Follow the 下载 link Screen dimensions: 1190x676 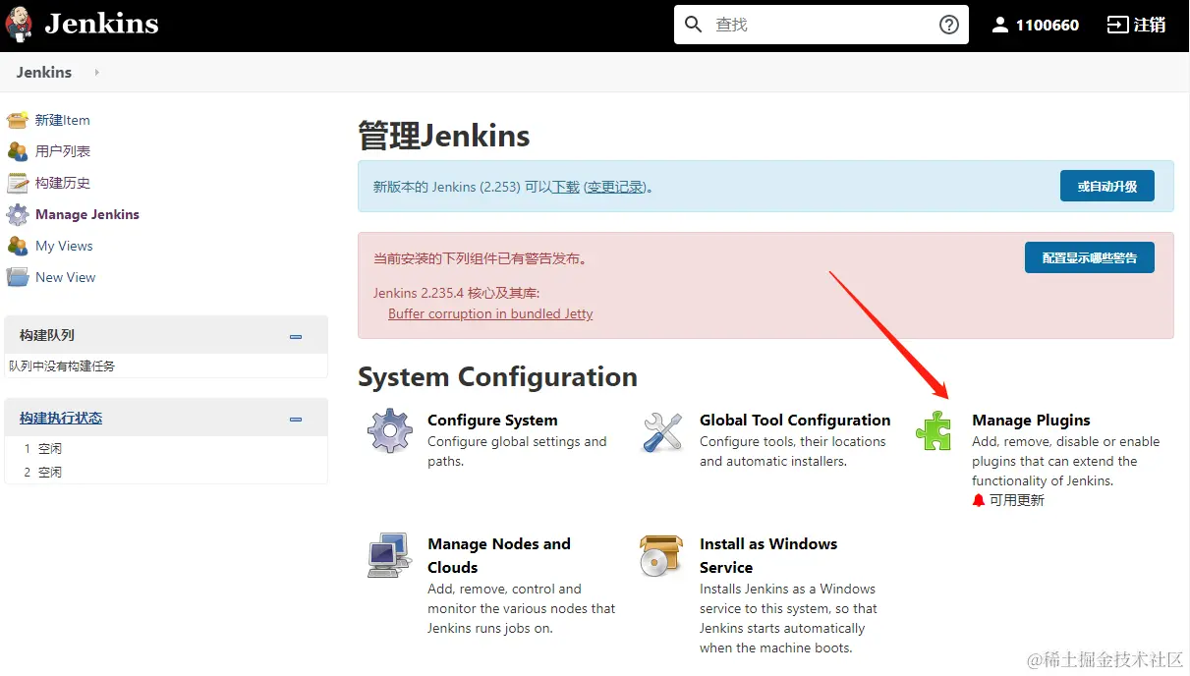click(x=565, y=187)
